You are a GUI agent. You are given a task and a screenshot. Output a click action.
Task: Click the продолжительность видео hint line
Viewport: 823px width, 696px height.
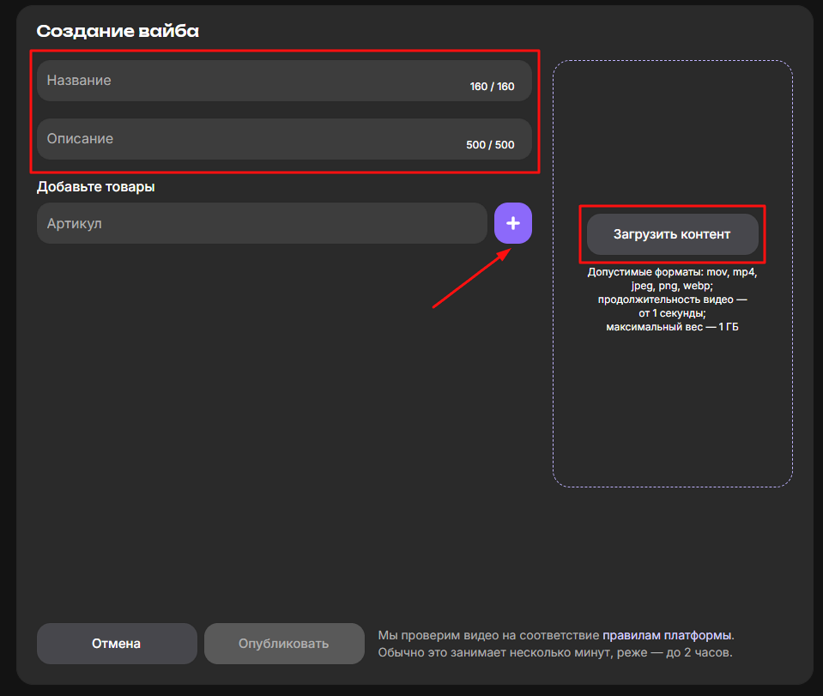point(672,300)
